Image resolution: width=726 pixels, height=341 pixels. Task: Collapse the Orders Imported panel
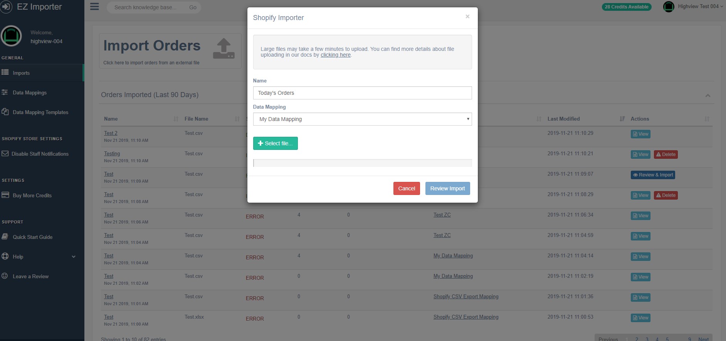point(708,96)
